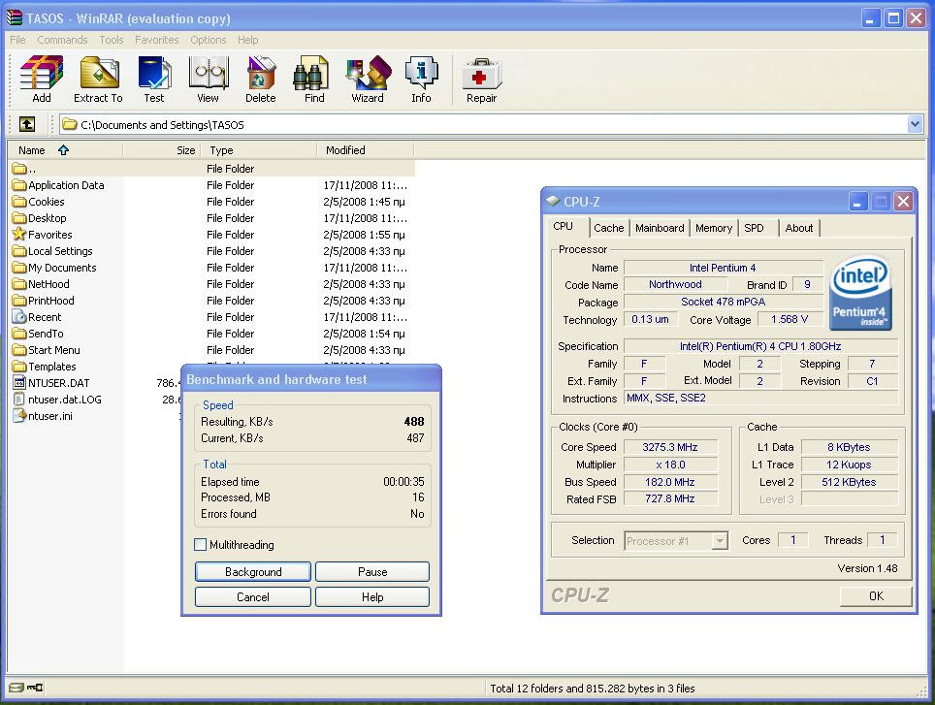This screenshot has width=935, height=705.
Task: Open the Options menu
Action: (x=209, y=40)
